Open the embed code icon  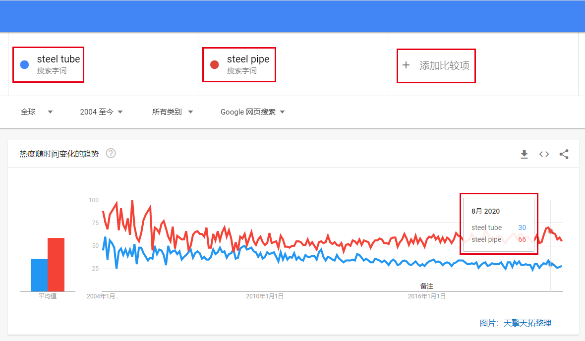click(544, 154)
